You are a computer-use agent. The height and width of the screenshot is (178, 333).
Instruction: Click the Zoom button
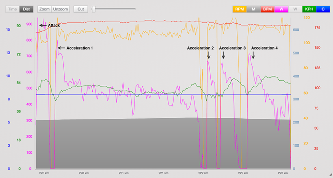pyautogui.click(x=44, y=9)
